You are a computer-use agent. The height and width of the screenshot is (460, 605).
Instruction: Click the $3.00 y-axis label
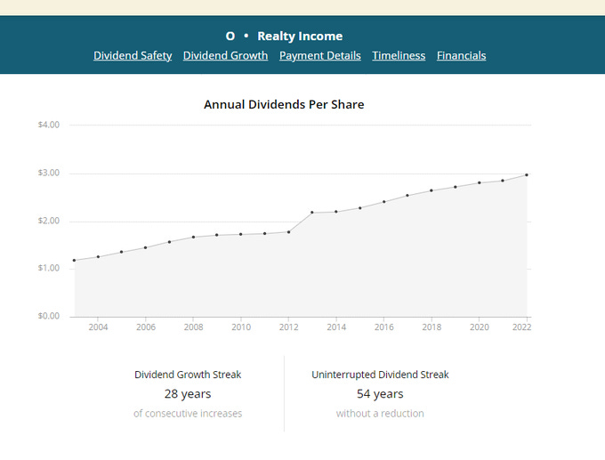coord(49,173)
